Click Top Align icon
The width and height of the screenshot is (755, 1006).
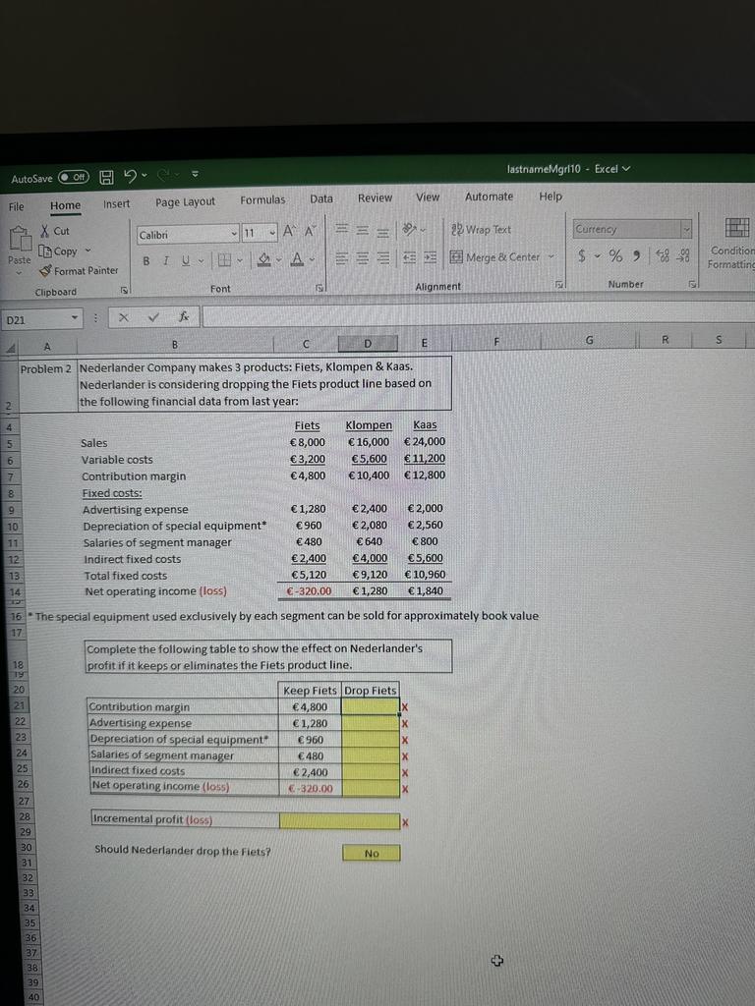click(343, 230)
